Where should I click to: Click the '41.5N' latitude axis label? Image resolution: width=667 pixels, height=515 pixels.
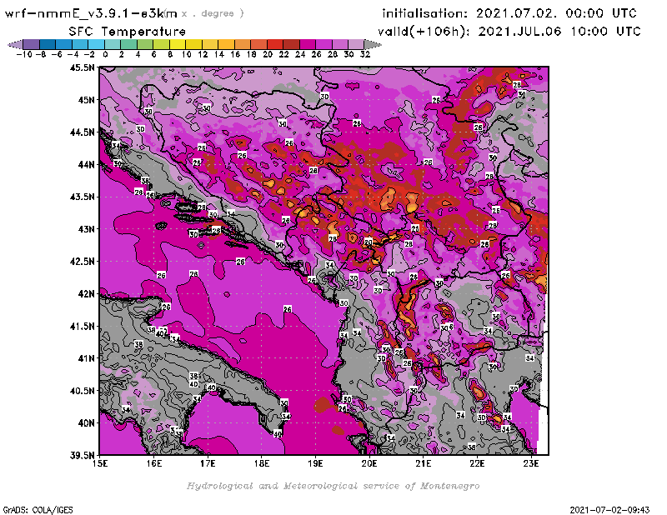[x=82, y=326]
